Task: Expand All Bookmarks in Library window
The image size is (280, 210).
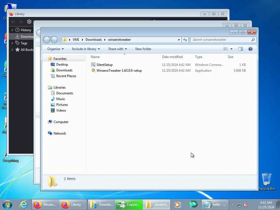Action: (12, 50)
